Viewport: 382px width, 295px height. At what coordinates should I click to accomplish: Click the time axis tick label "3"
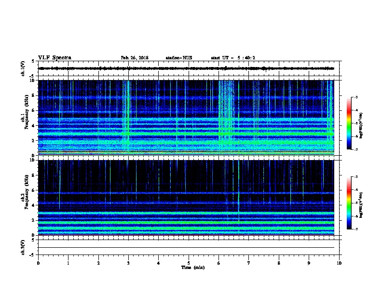click(x=128, y=263)
